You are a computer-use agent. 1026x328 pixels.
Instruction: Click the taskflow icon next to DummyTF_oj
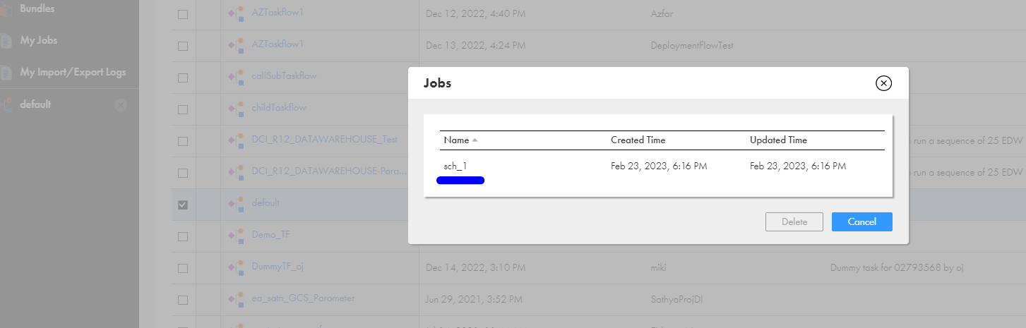[x=237, y=267]
